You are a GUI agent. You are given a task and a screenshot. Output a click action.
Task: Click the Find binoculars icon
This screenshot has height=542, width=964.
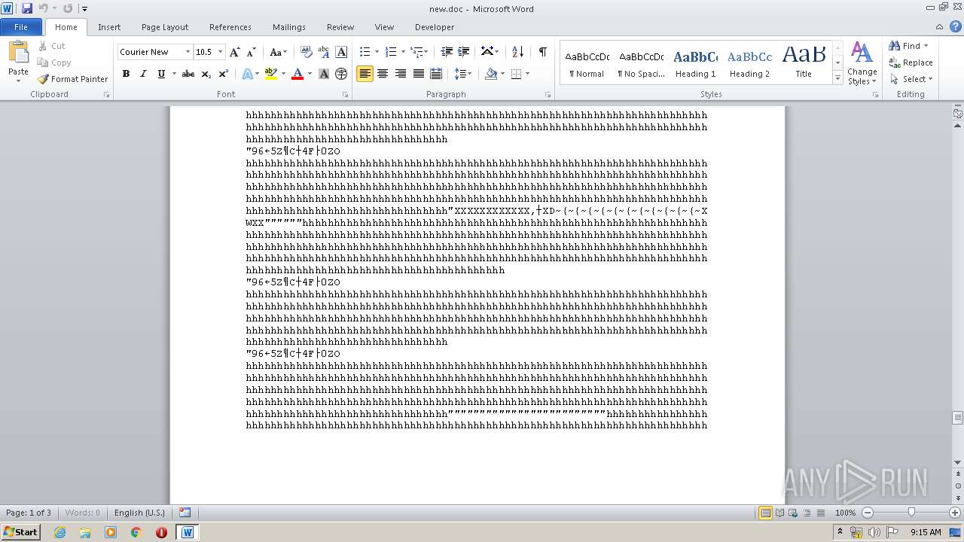pyautogui.click(x=895, y=46)
